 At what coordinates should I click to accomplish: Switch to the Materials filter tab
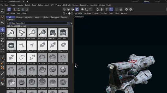pyautogui.click(x=28, y=17)
